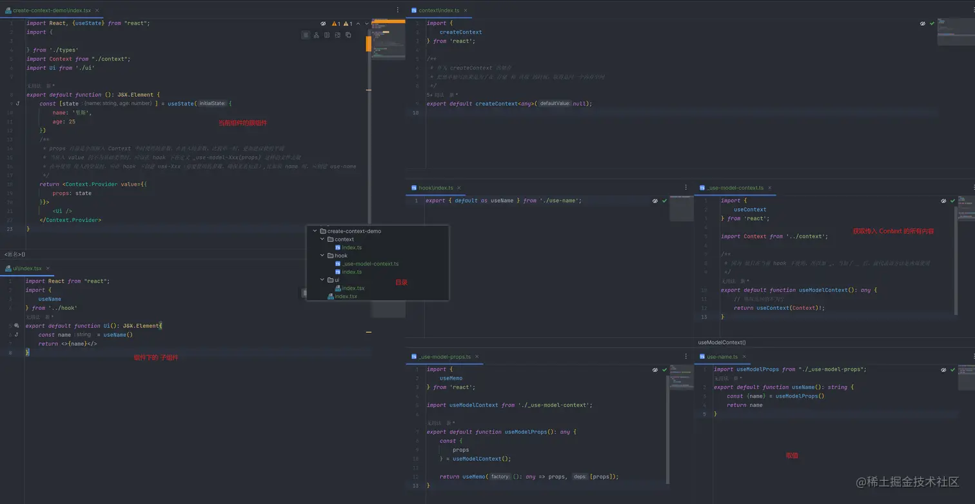Viewport: 975px width, 504px height.
Task: Open _use-model-context.ts in the project tree
Action: coord(366,264)
